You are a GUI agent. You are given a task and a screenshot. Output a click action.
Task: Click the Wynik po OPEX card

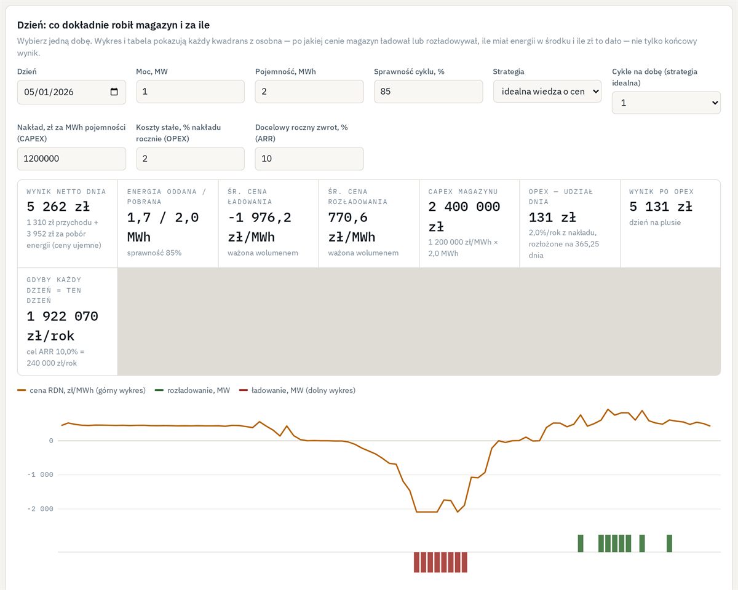(x=670, y=224)
